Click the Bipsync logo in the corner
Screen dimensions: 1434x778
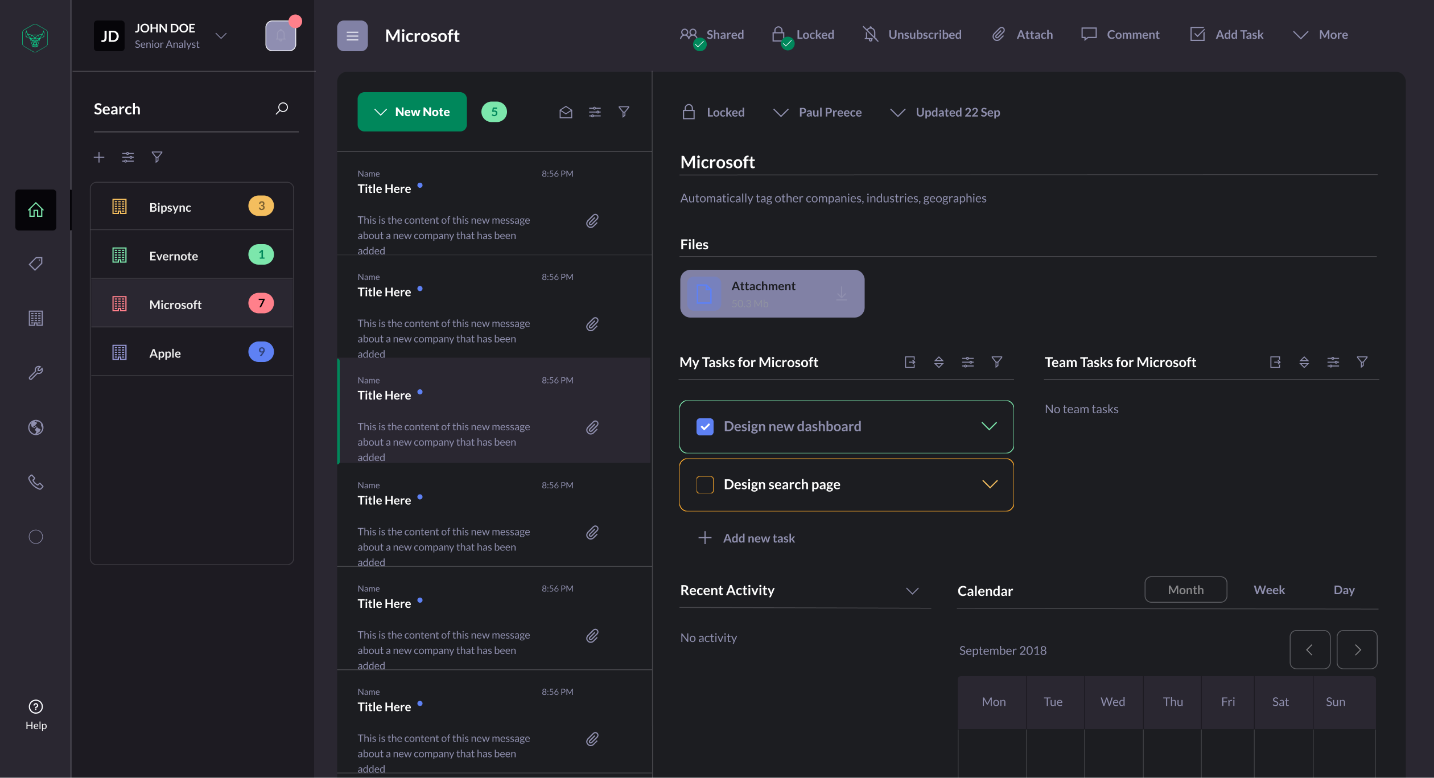[x=35, y=38]
